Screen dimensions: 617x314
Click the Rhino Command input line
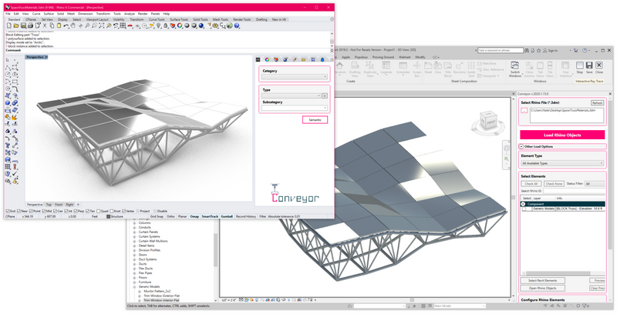tap(169, 50)
